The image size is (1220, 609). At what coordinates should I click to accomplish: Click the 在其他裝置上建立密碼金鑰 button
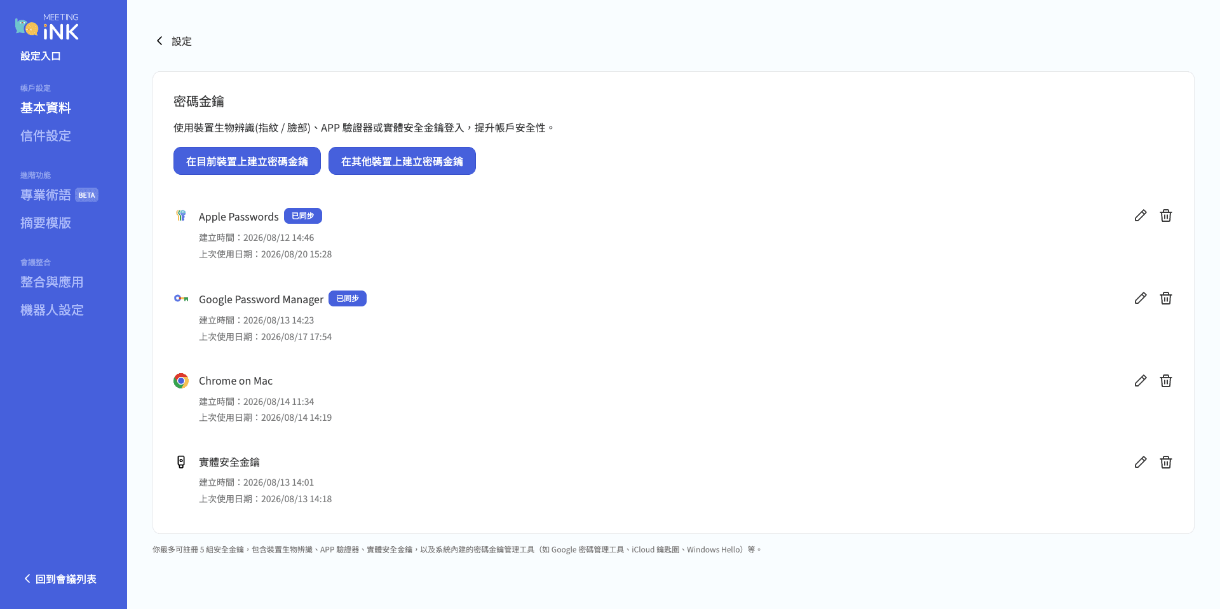[402, 161]
